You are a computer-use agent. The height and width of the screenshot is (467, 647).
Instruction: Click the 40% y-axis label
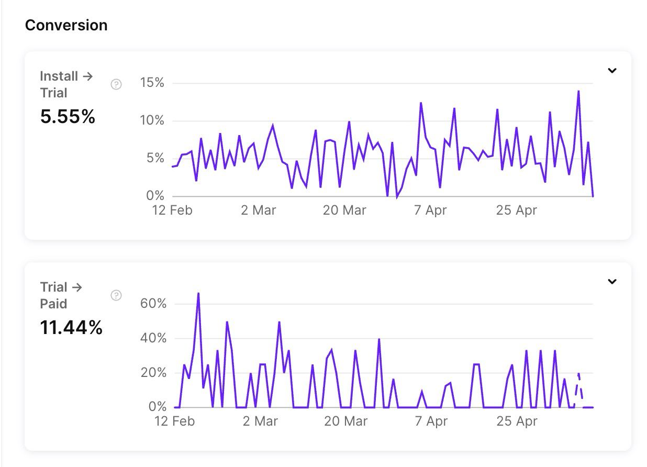coord(153,338)
